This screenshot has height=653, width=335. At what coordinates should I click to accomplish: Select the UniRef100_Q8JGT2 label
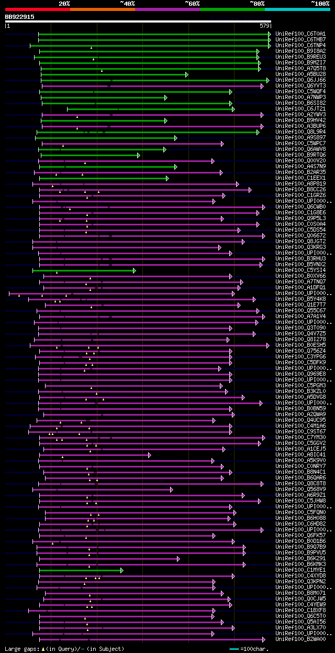pos(300,241)
